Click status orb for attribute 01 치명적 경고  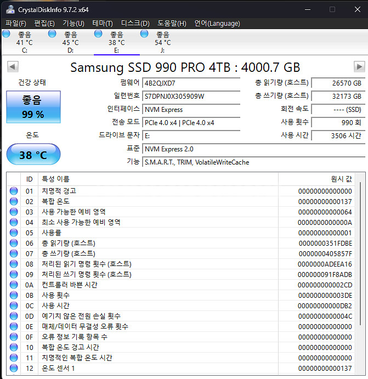tap(14, 191)
